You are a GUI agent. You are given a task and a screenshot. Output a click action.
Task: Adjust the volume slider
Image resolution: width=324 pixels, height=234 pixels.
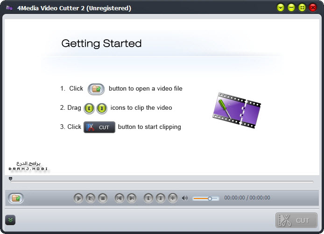205,199
